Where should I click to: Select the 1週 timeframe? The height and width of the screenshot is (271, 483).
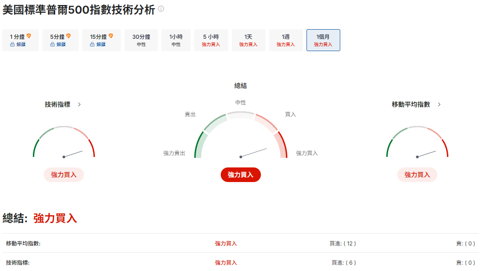pos(286,40)
